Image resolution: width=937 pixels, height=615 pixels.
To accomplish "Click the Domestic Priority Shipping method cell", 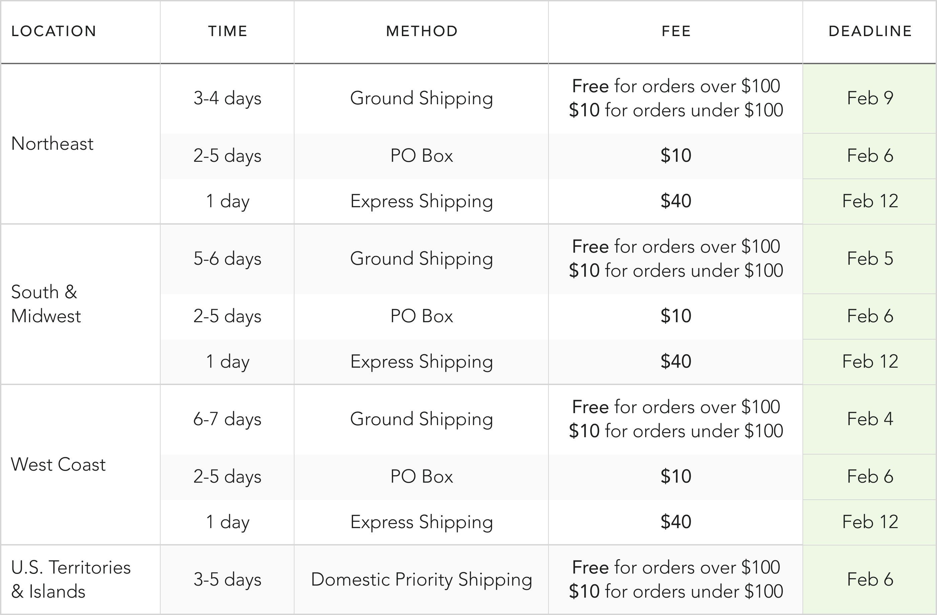I will 421,580.
